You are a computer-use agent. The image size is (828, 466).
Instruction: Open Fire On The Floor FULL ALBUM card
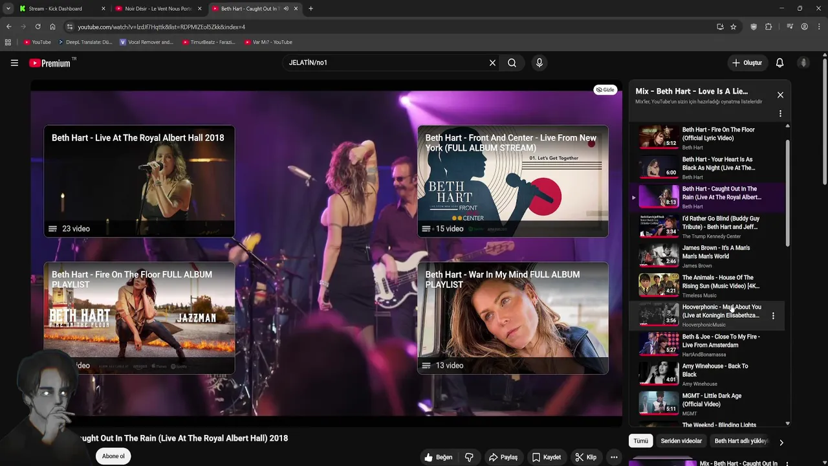tap(139, 318)
